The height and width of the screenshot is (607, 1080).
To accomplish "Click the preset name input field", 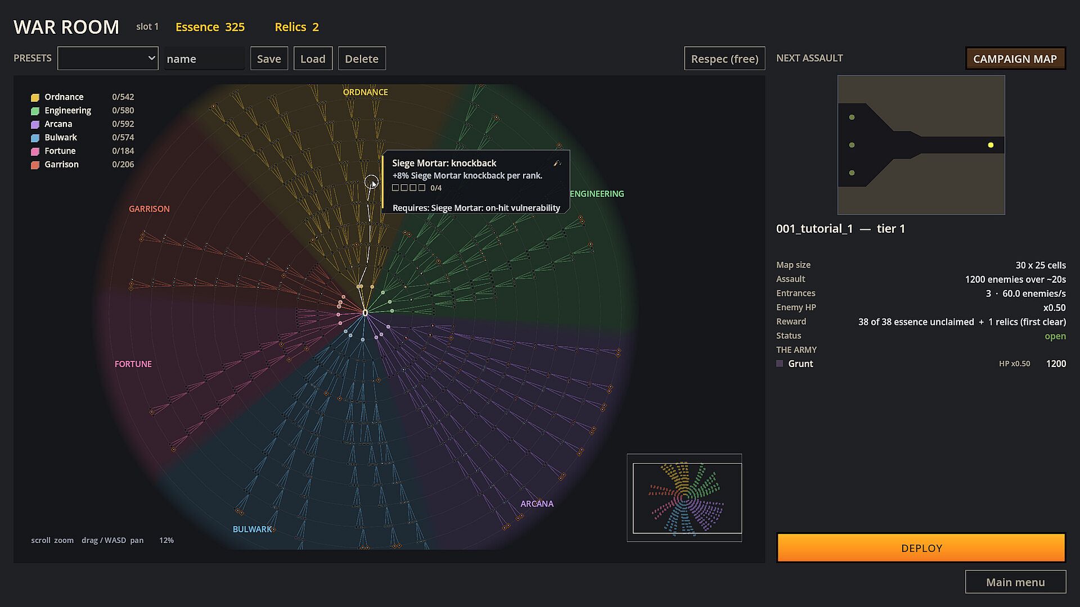I will pos(205,58).
